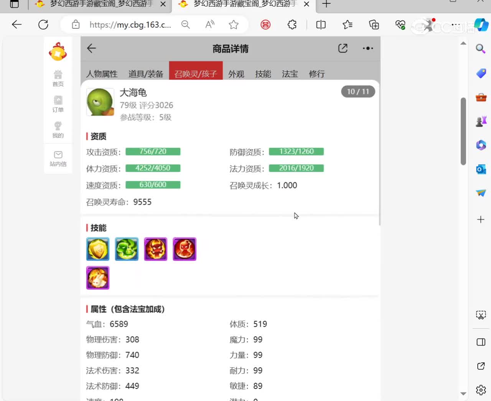Reload the page with the refresh icon
This screenshot has height=401, width=491.
tap(43, 25)
